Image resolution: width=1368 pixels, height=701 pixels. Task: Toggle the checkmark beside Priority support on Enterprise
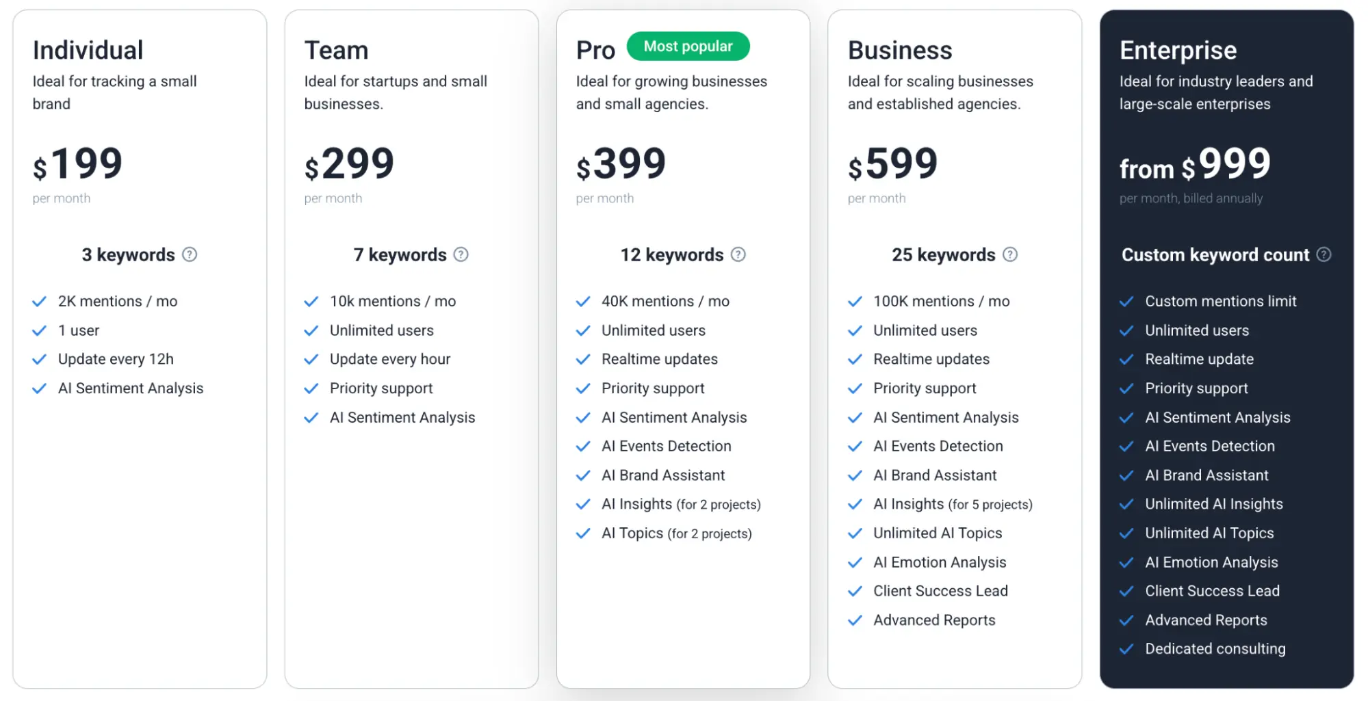tap(1126, 388)
